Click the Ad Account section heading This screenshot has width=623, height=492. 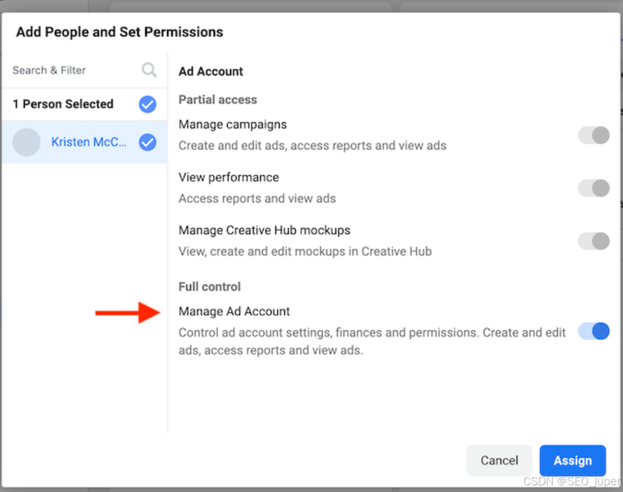click(x=211, y=72)
